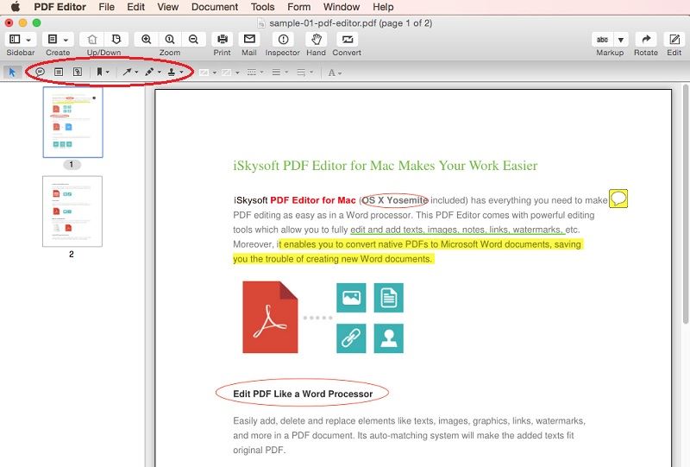Viewport: 690px width, 467px height.
Task: Open the Create dropdown arrow
Action: (x=66, y=40)
